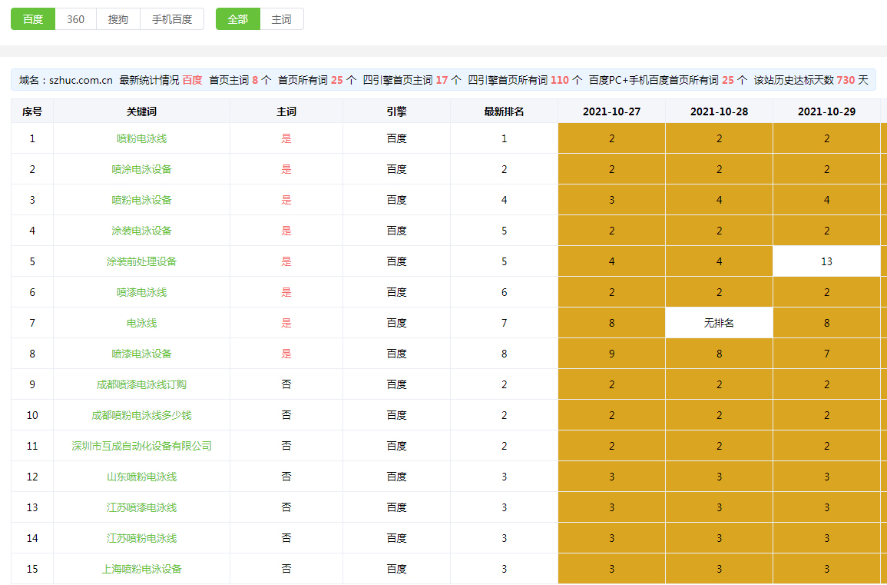This screenshot has height=585, width=887.
Task: Click the keyword 涂装前处理设备
Action: [x=141, y=261]
